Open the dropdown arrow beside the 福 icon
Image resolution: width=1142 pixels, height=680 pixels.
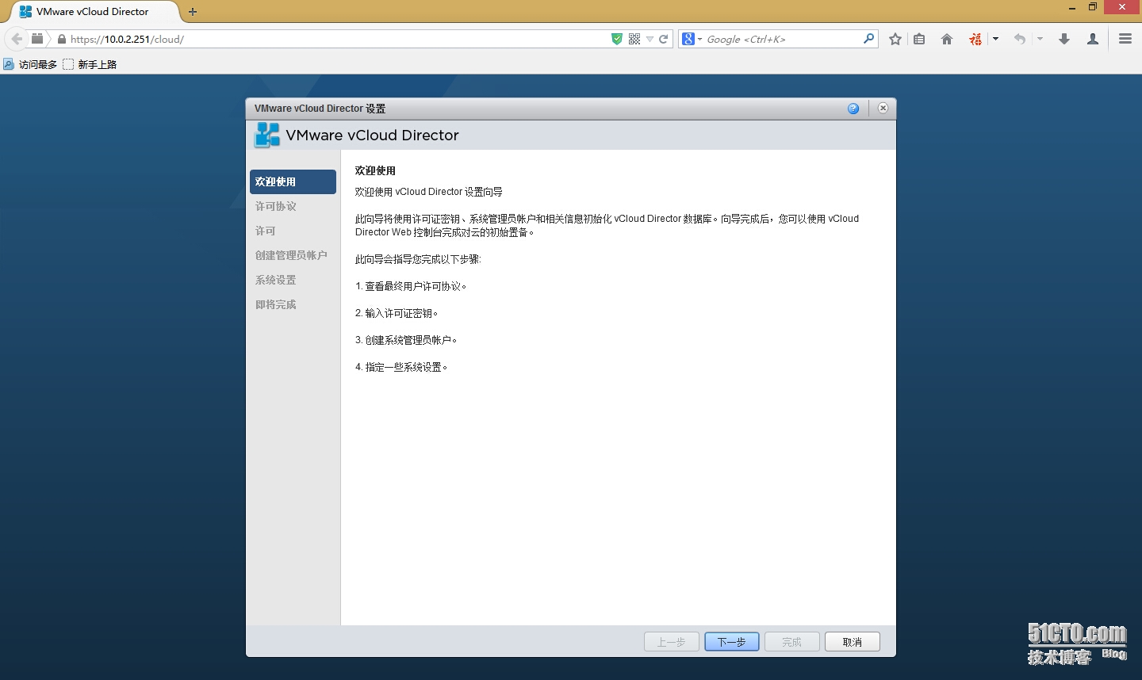(x=995, y=39)
